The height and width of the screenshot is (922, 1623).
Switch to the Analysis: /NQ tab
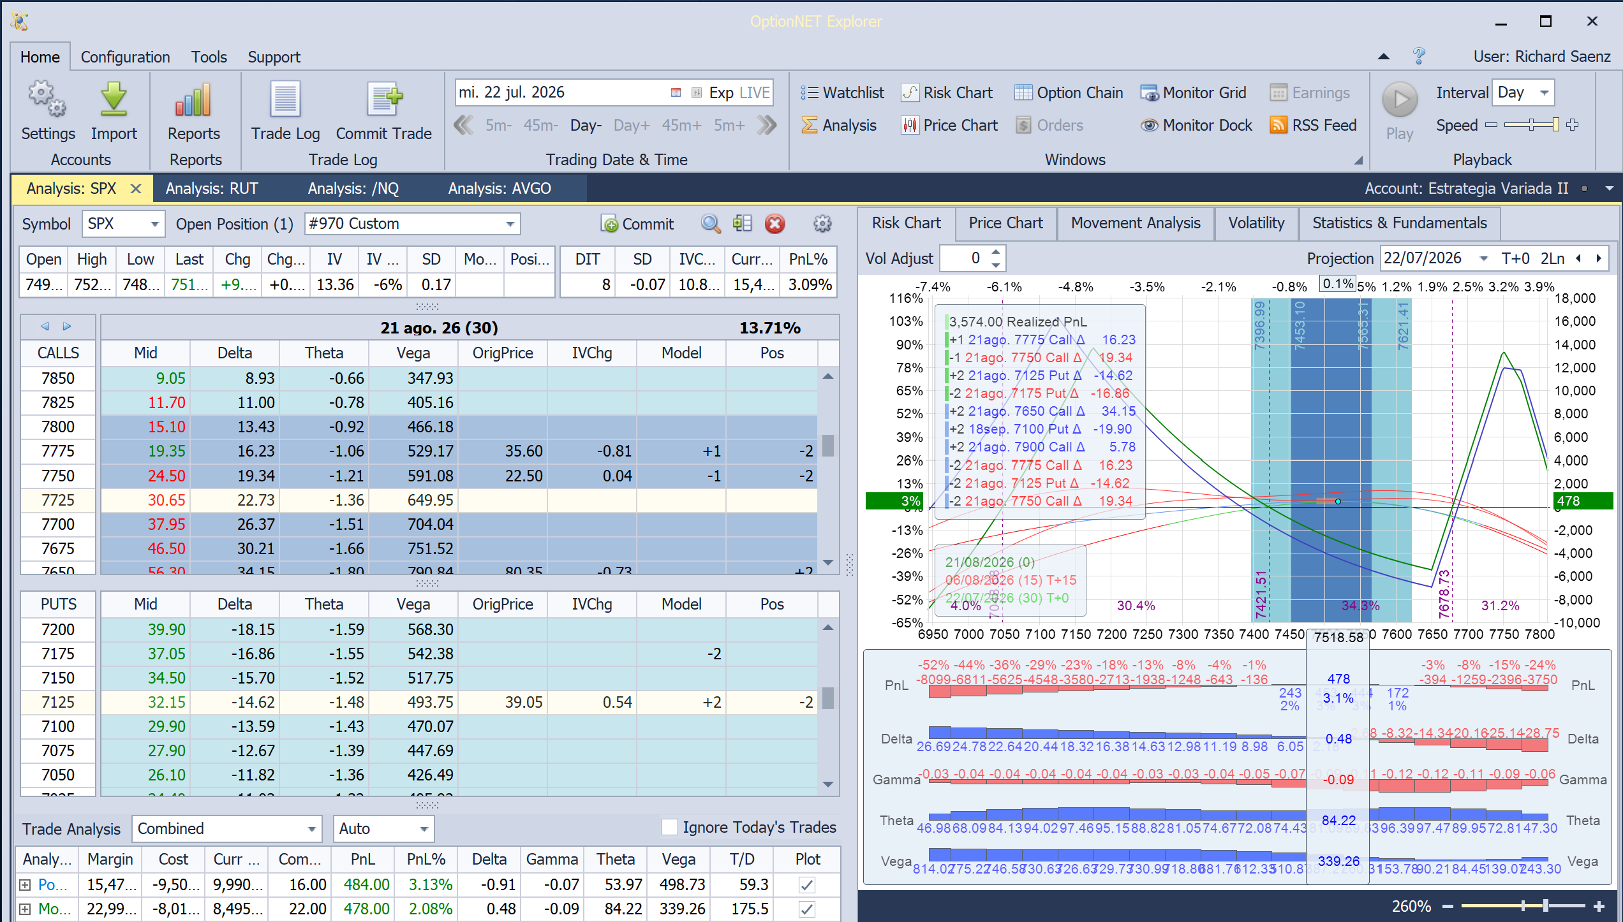(353, 189)
